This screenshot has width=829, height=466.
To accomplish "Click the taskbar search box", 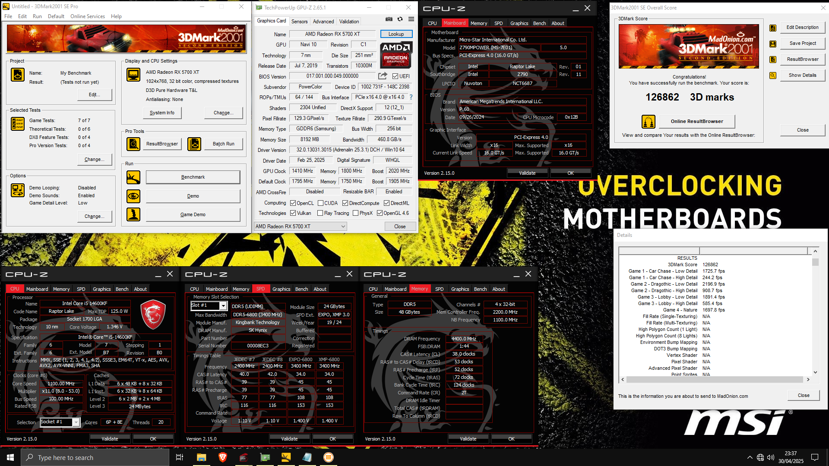I will (95, 457).
